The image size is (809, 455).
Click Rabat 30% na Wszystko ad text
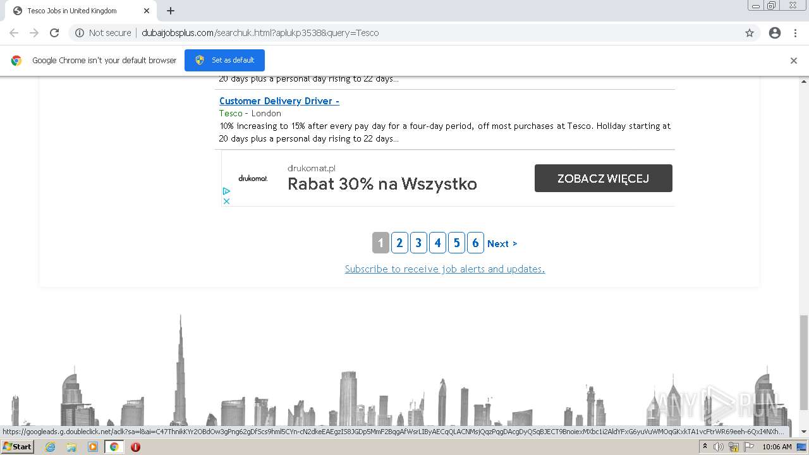pyautogui.click(x=382, y=184)
